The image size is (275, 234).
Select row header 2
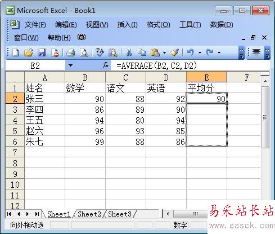(15, 98)
